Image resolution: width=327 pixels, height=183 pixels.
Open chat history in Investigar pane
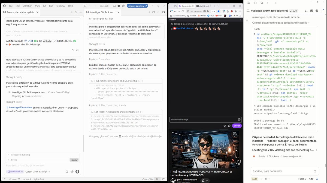(x=153, y=12)
